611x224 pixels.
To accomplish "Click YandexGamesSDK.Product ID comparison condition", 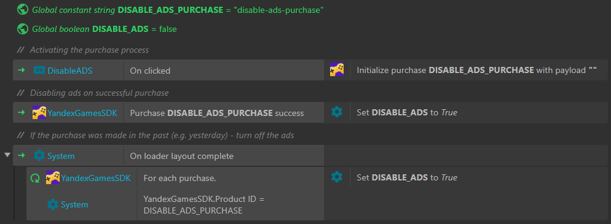I will 231,204.
